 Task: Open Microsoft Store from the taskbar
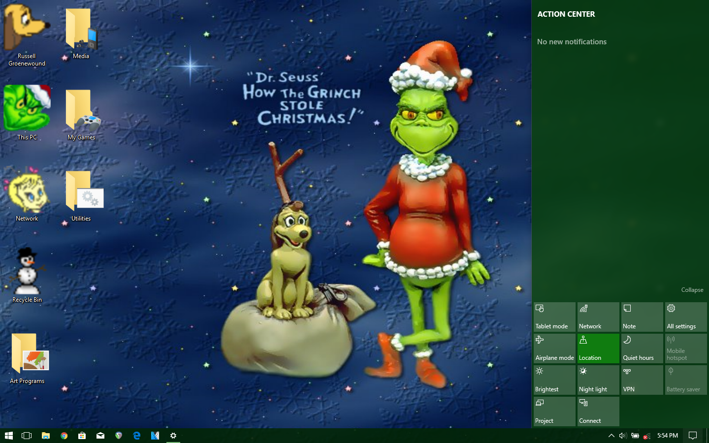point(82,436)
